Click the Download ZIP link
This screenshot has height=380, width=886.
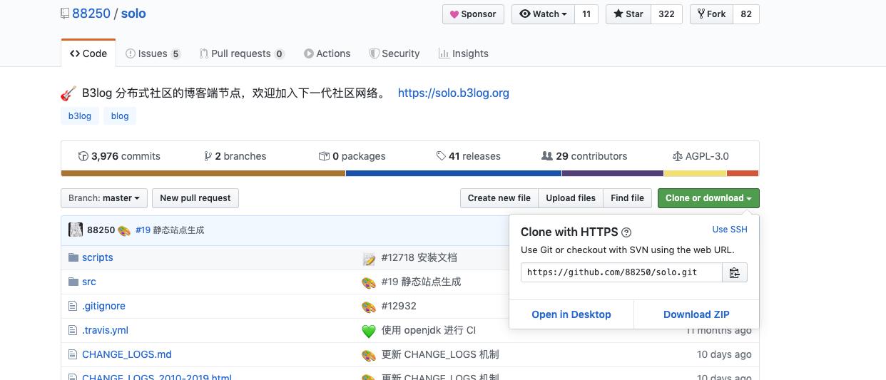(x=696, y=314)
